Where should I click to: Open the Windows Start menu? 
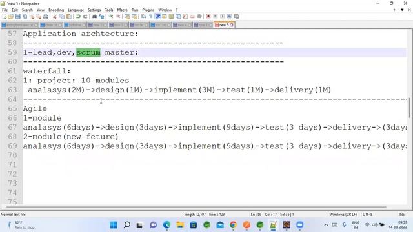point(114,225)
